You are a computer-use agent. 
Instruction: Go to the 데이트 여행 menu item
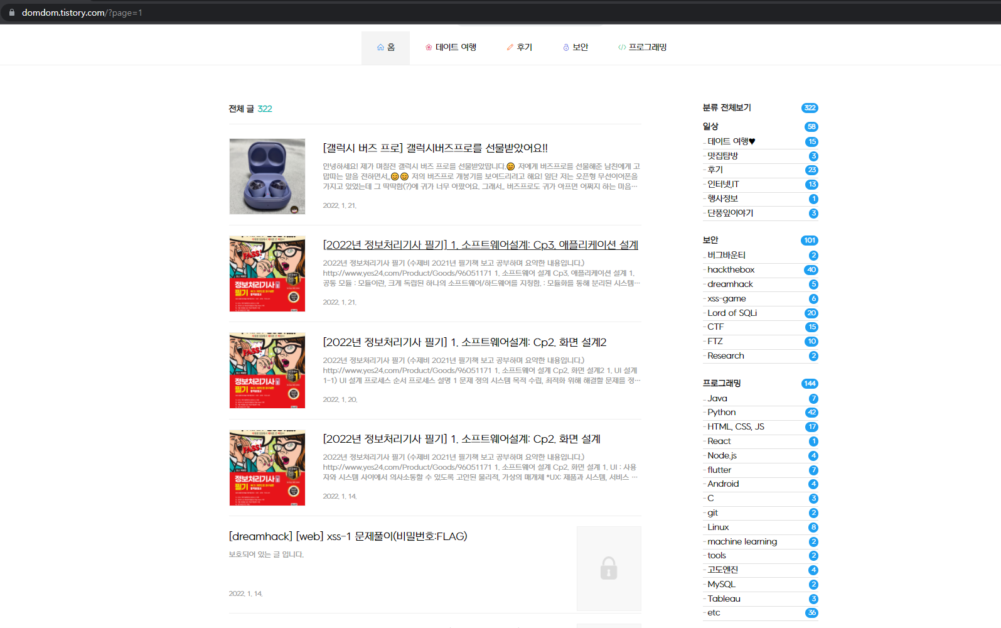pyautogui.click(x=451, y=48)
